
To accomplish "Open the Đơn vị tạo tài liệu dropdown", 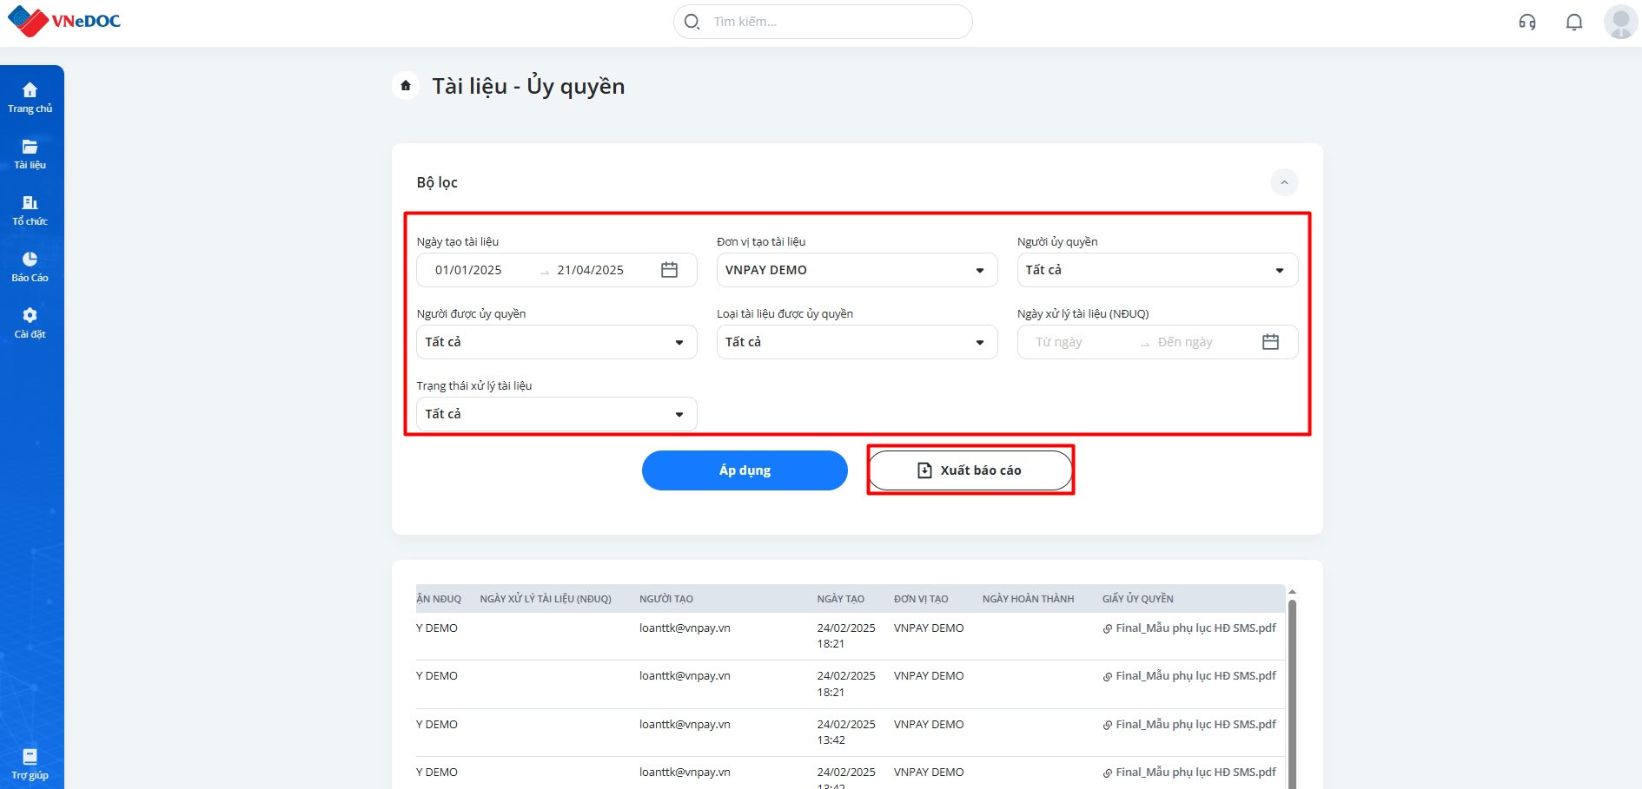I will click(x=857, y=270).
